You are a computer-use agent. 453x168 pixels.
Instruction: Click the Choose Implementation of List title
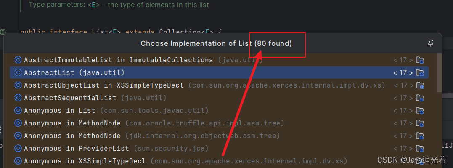(x=216, y=43)
